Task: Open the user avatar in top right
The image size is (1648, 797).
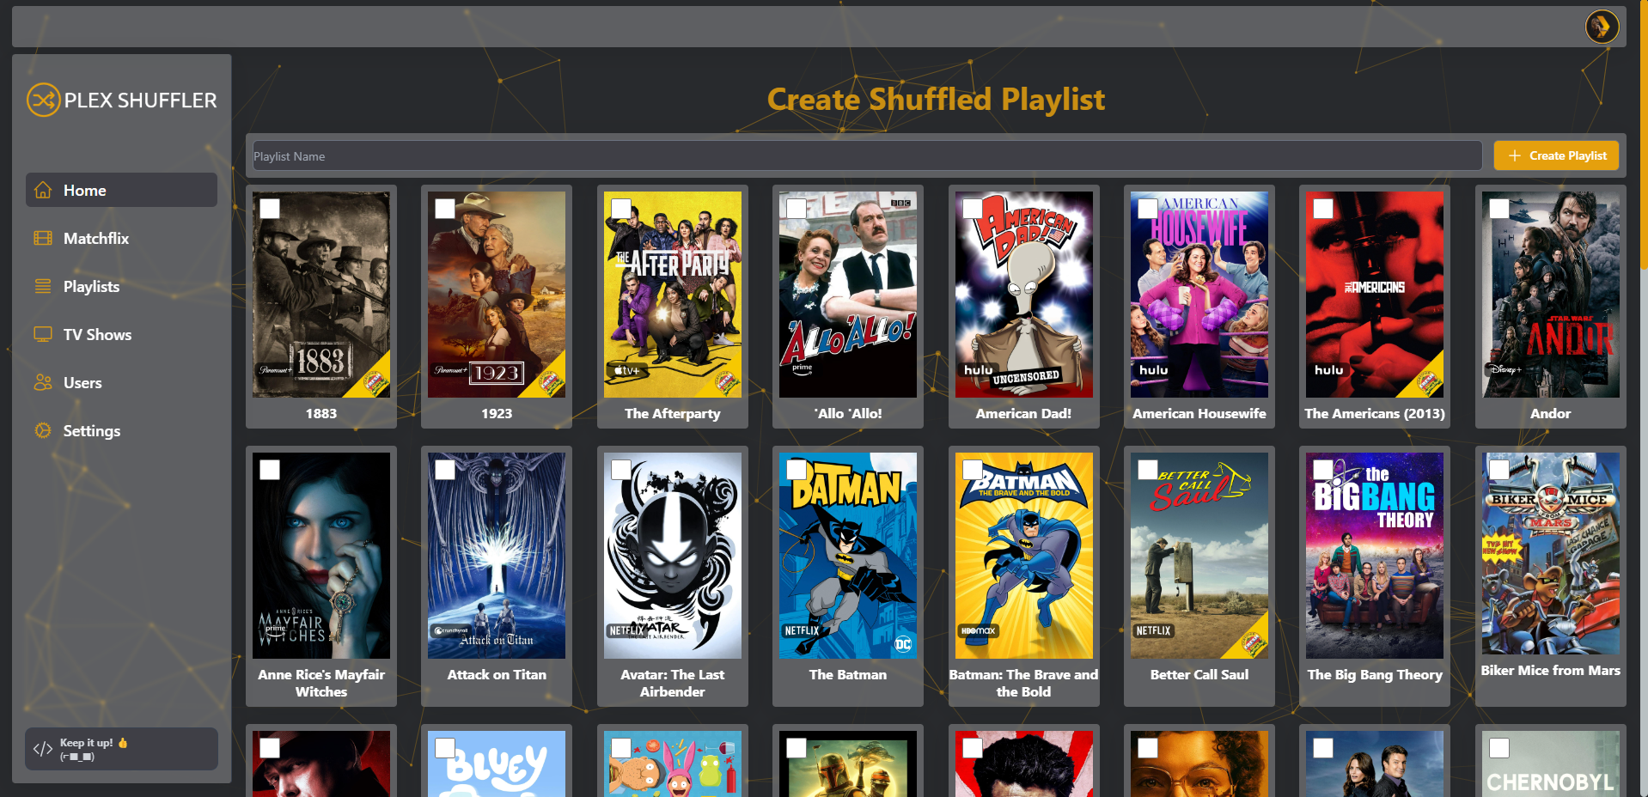Action: pyautogui.click(x=1602, y=27)
